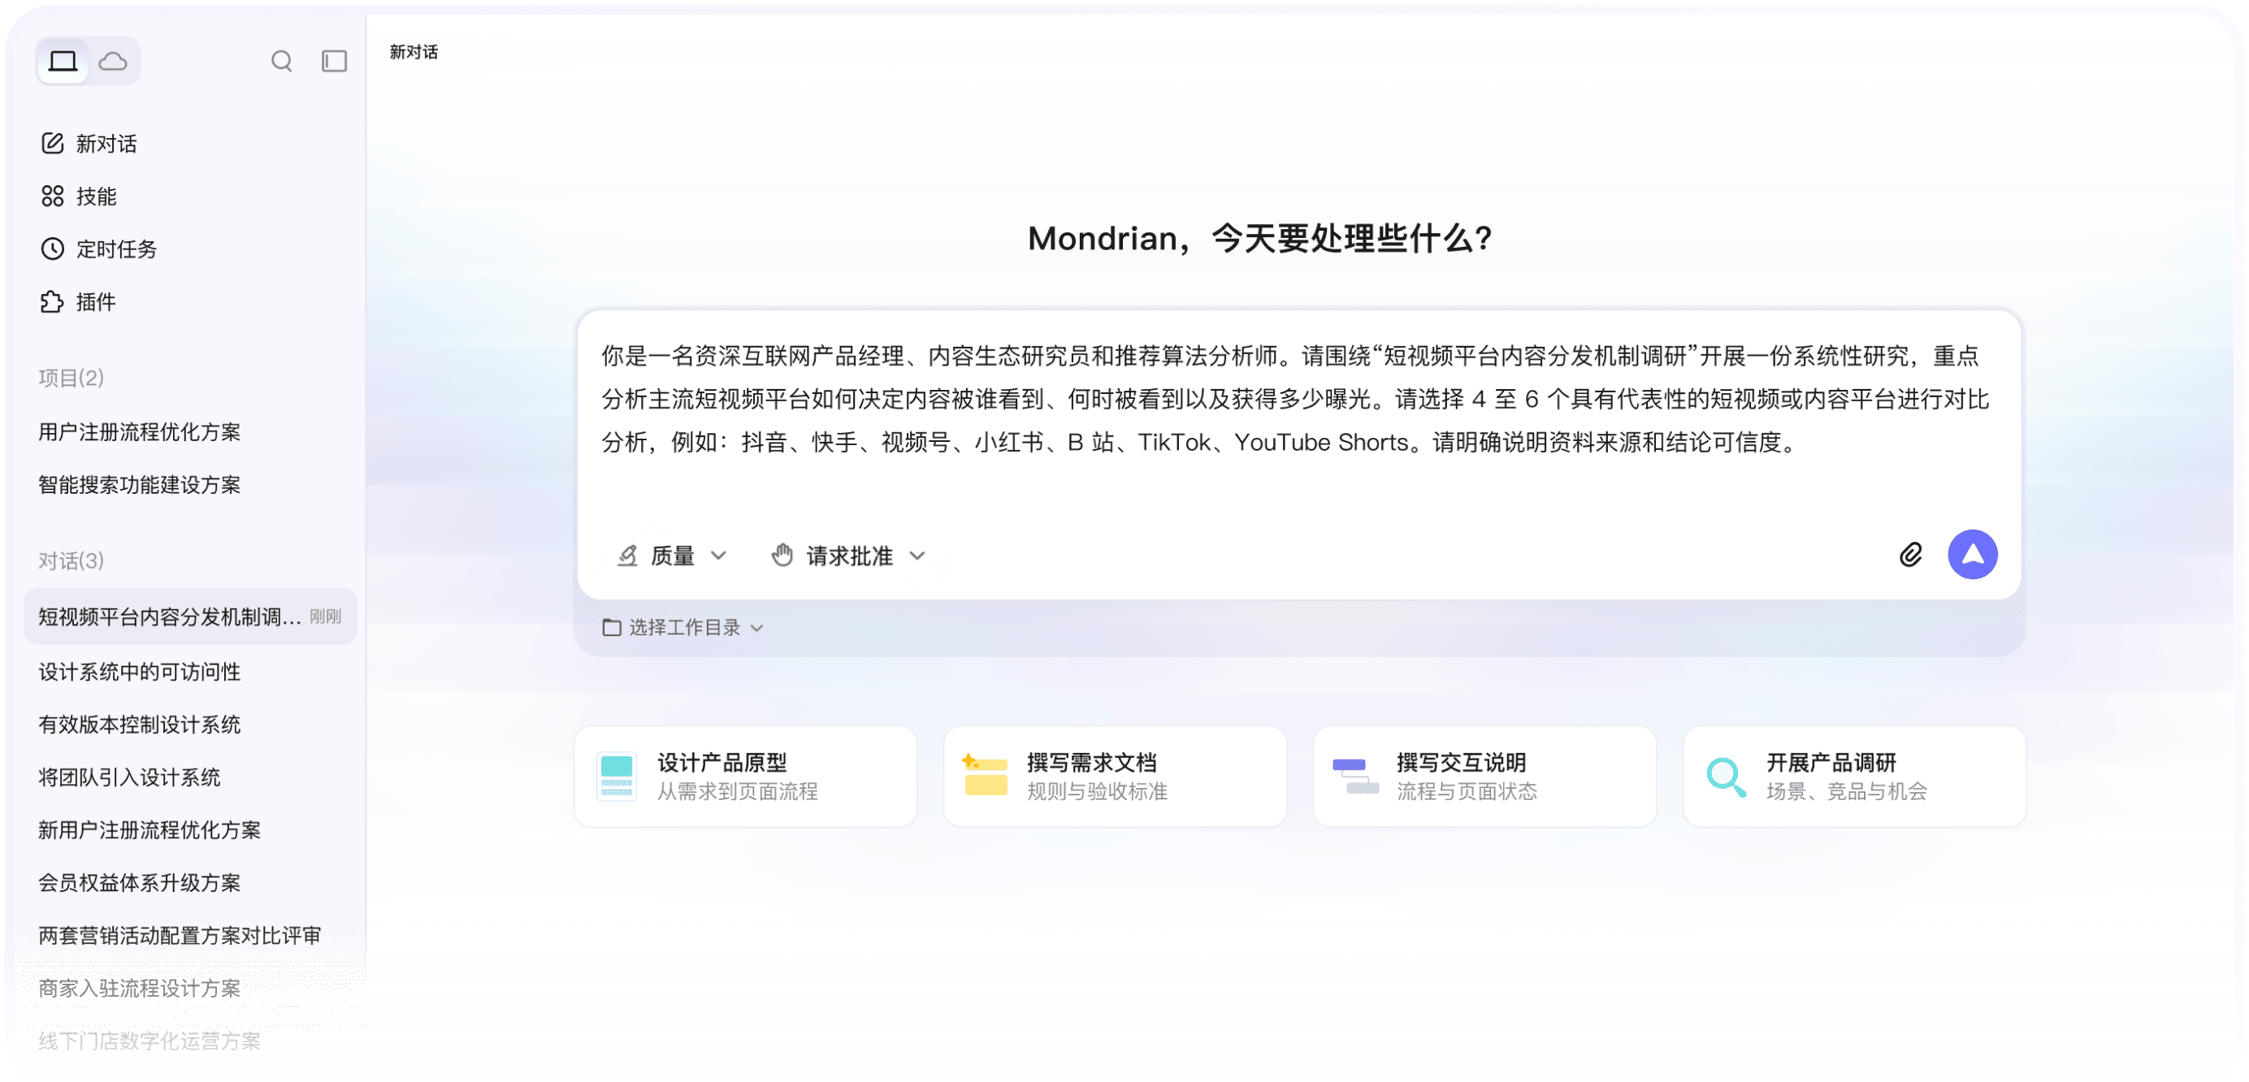This screenshot has height=1082, width=2249.
Task: Choose the 撰写交互说明 suggestion card
Action: click(1485, 777)
